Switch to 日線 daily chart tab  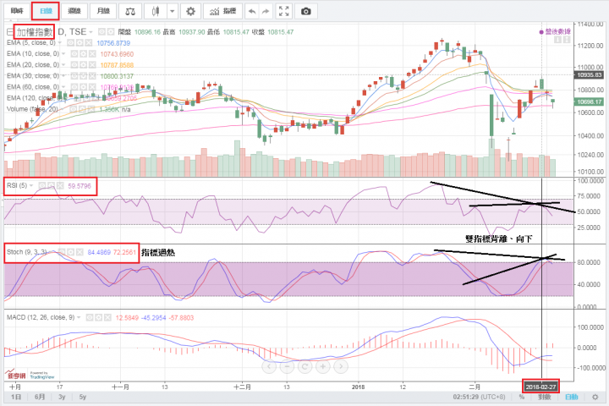46,11
